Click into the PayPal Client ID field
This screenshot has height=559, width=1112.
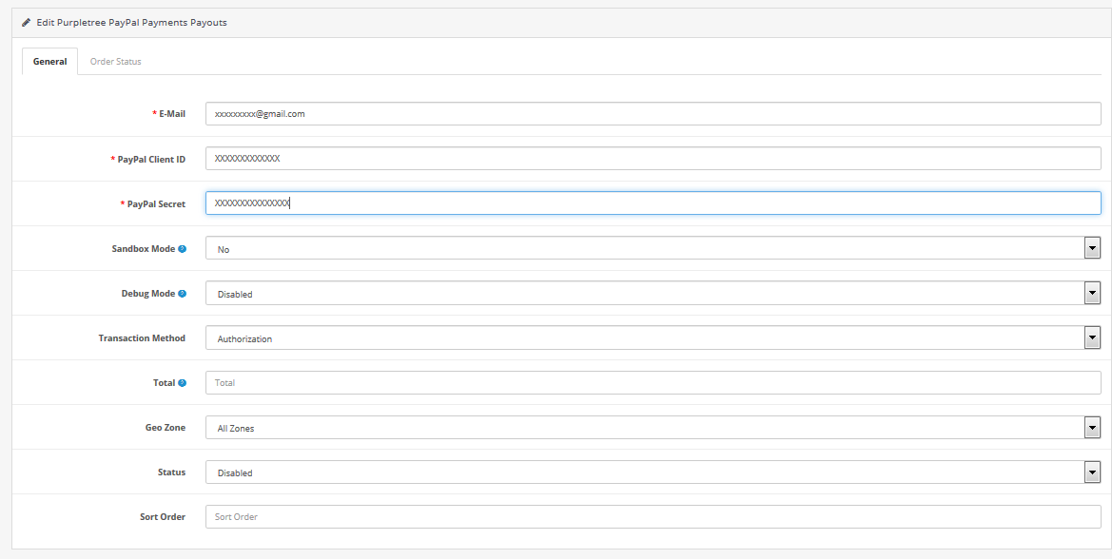point(654,159)
